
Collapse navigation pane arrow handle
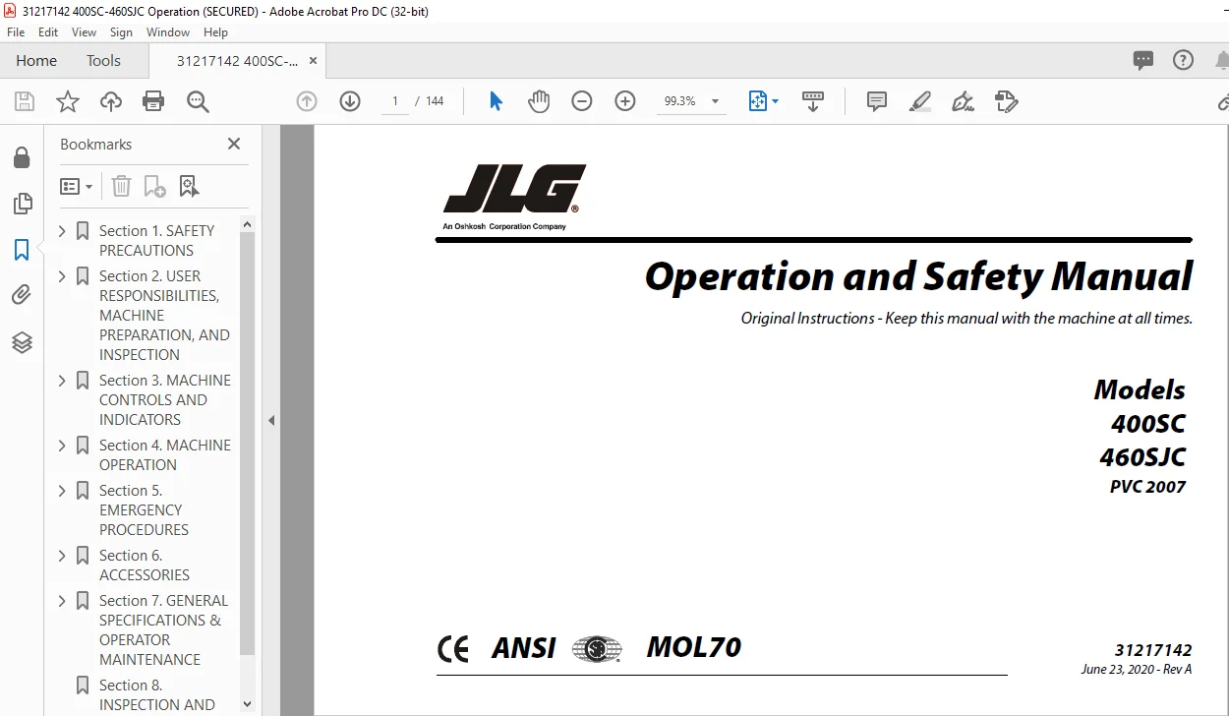click(271, 420)
